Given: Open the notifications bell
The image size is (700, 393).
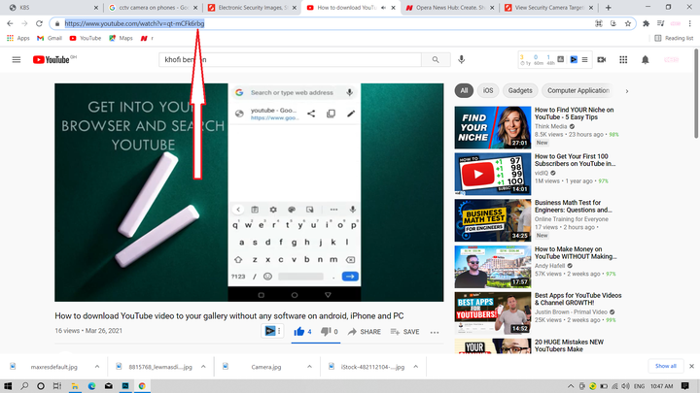Looking at the screenshot, I should coord(646,60).
